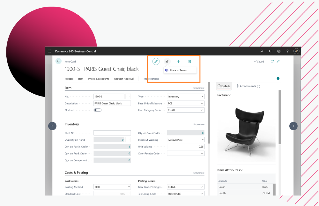Open the Quantity on Hand ellipsis
Screen dimensions: 319x206
128,140
